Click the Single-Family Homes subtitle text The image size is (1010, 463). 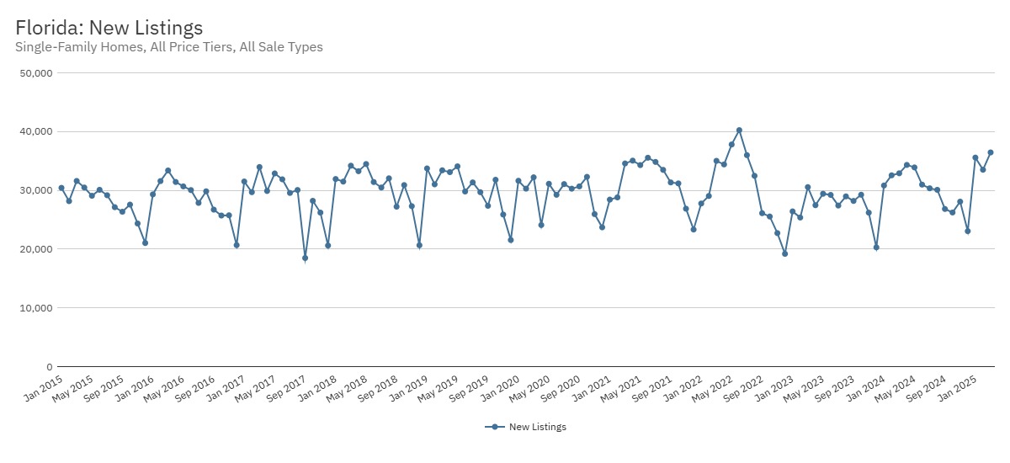(169, 47)
